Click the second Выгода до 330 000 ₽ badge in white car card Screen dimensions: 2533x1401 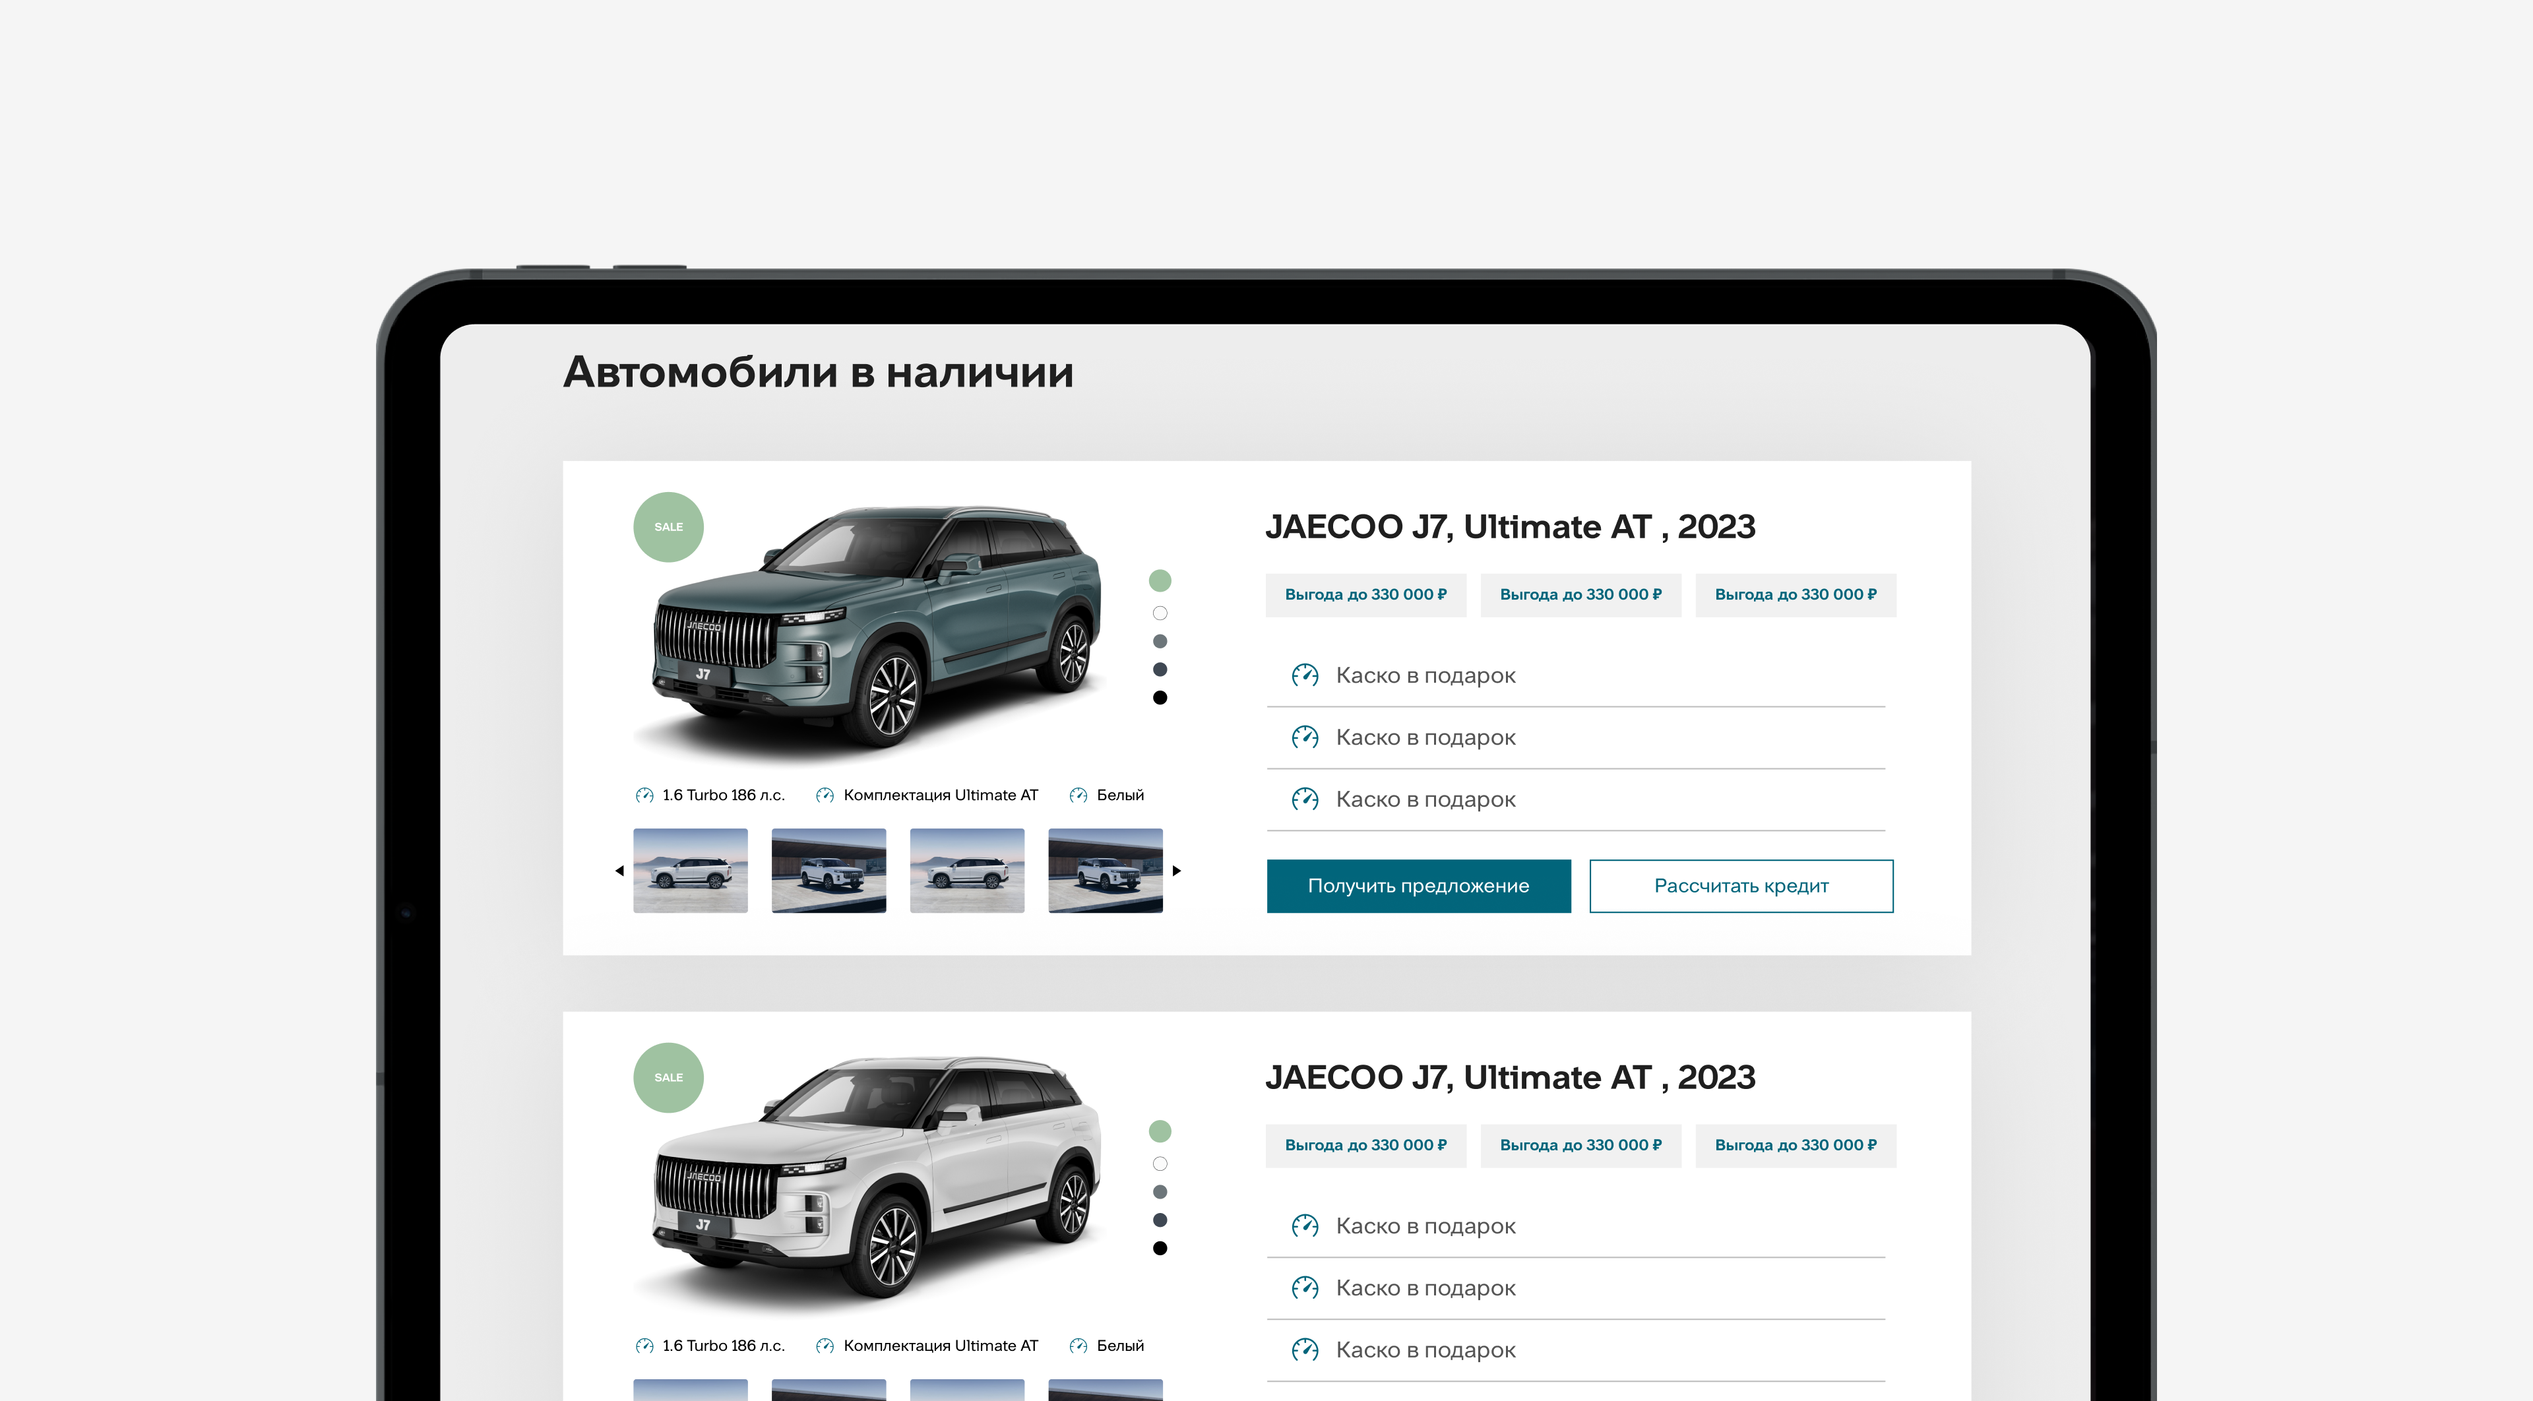click(1580, 1146)
